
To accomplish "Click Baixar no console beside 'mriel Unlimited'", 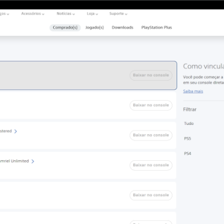I will 151,165.
